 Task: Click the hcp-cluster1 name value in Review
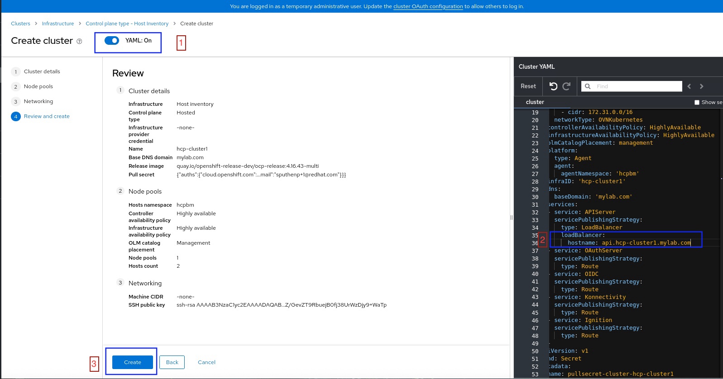point(192,149)
